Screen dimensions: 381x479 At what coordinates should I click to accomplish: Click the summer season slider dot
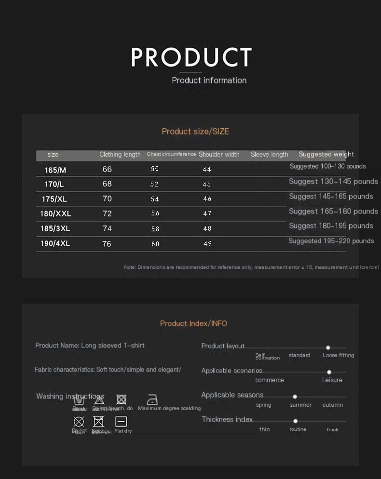[x=295, y=397]
